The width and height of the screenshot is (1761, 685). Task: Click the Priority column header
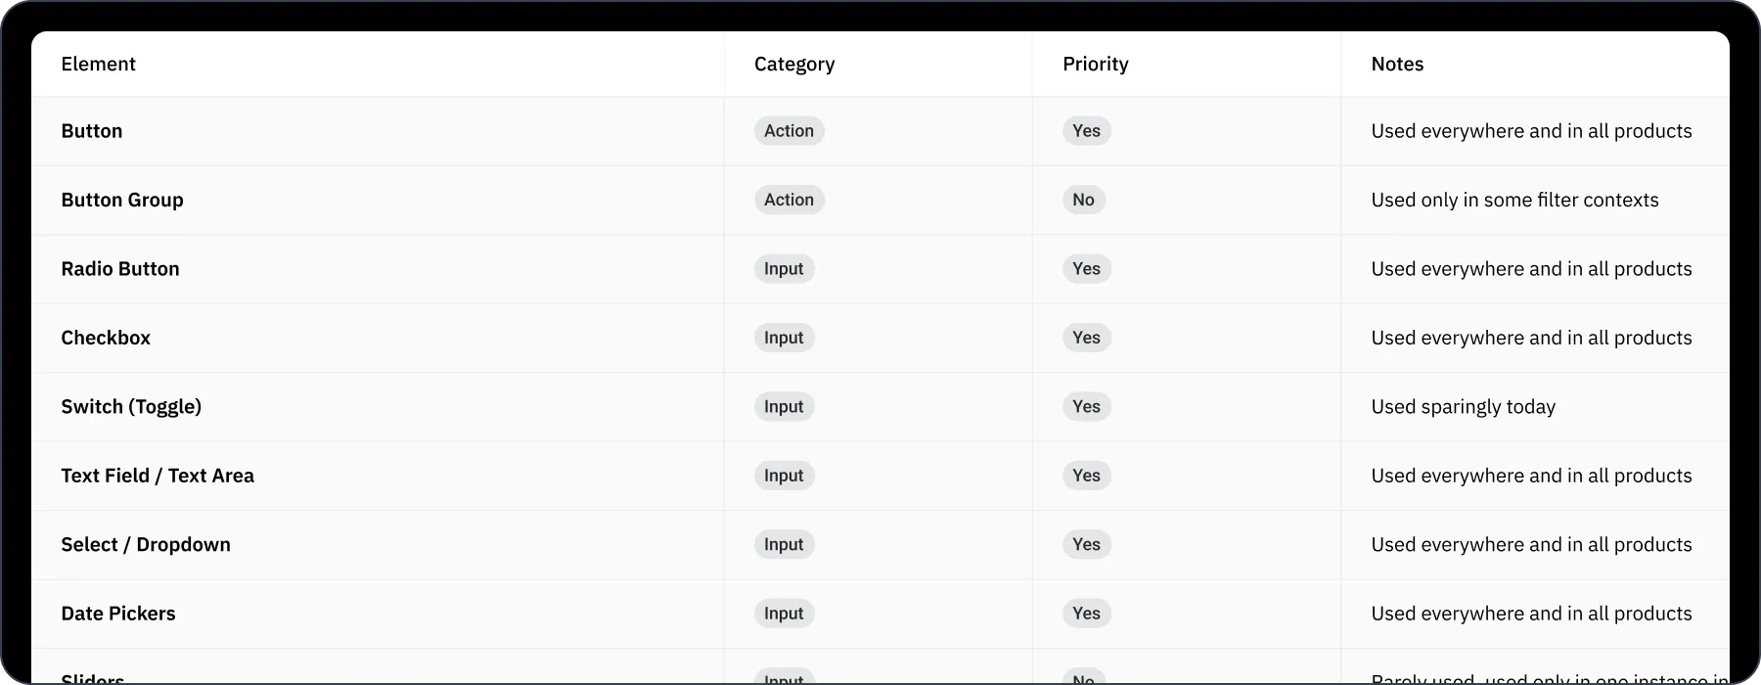point(1096,64)
